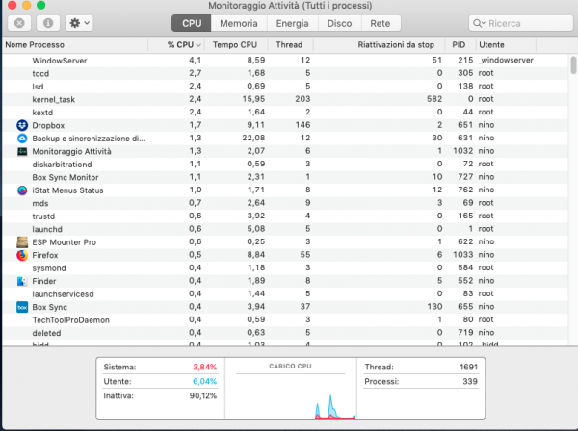
Task: Click the process list vertical scrollbar
Action: (x=573, y=64)
